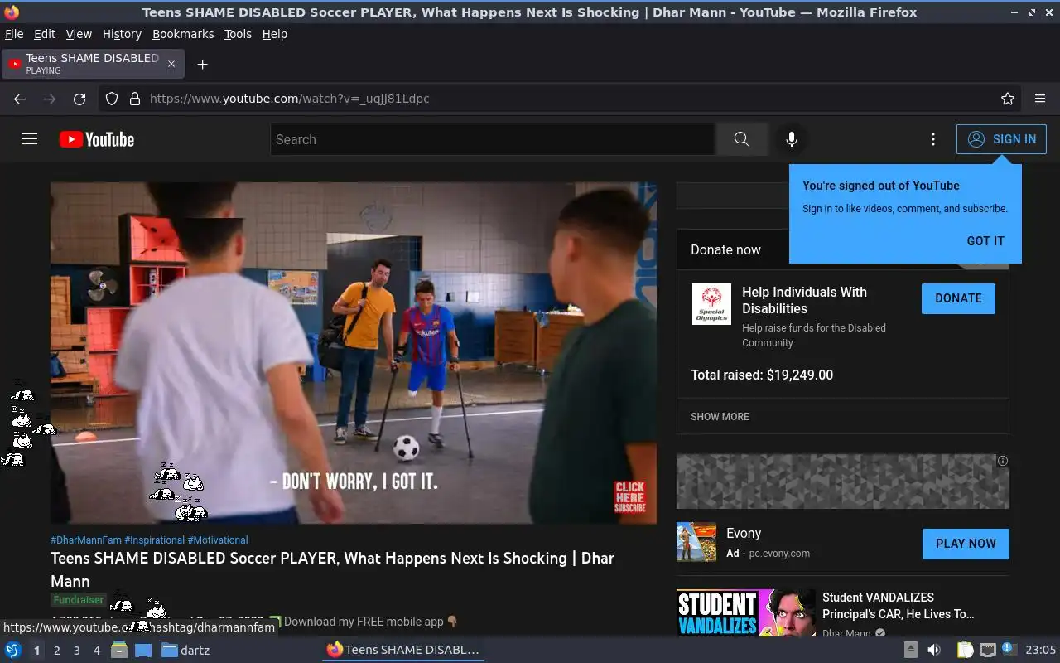Image resolution: width=1060 pixels, height=663 pixels.
Task: Click the browser forward arrow
Action: (x=50, y=99)
